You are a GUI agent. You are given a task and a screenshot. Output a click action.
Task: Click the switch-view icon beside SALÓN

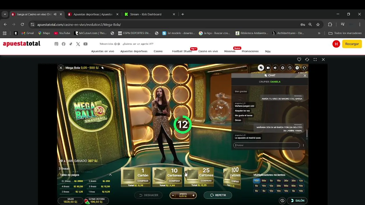[282, 201]
